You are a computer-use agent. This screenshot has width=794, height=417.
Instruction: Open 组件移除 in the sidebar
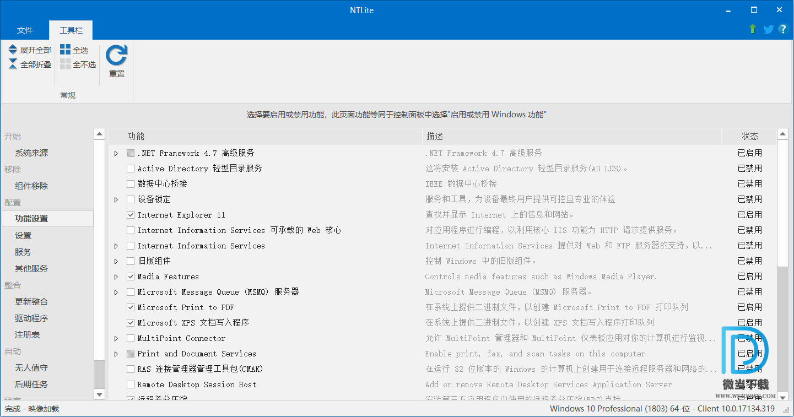click(x=31, y=186)
